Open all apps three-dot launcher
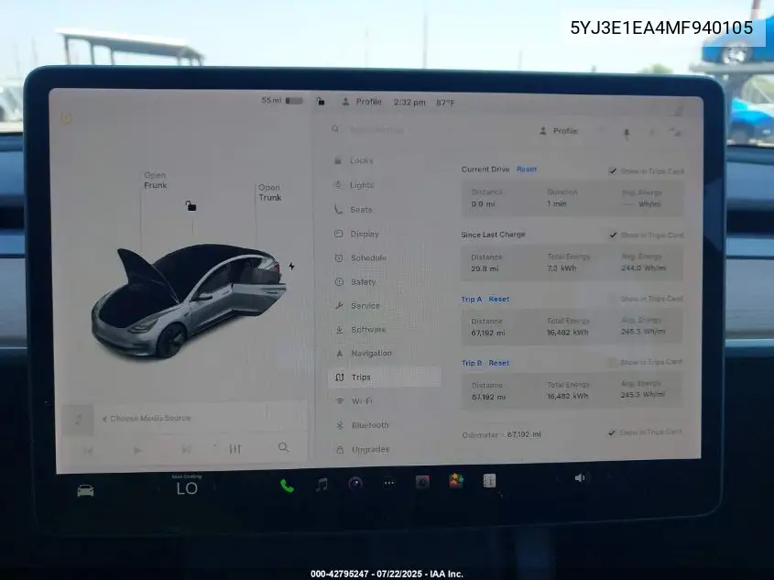This screenshot has width=774, height=580. [x=389, y=483]
